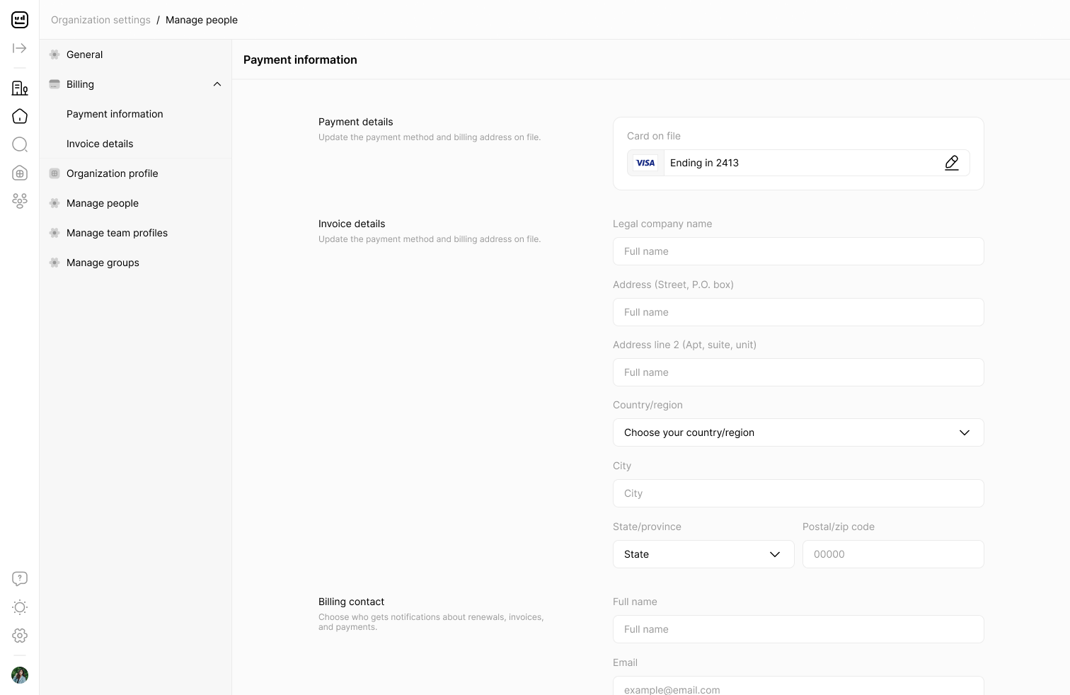Open the search magnifier icon
1070x695 pixels.
tap(20, 144)
